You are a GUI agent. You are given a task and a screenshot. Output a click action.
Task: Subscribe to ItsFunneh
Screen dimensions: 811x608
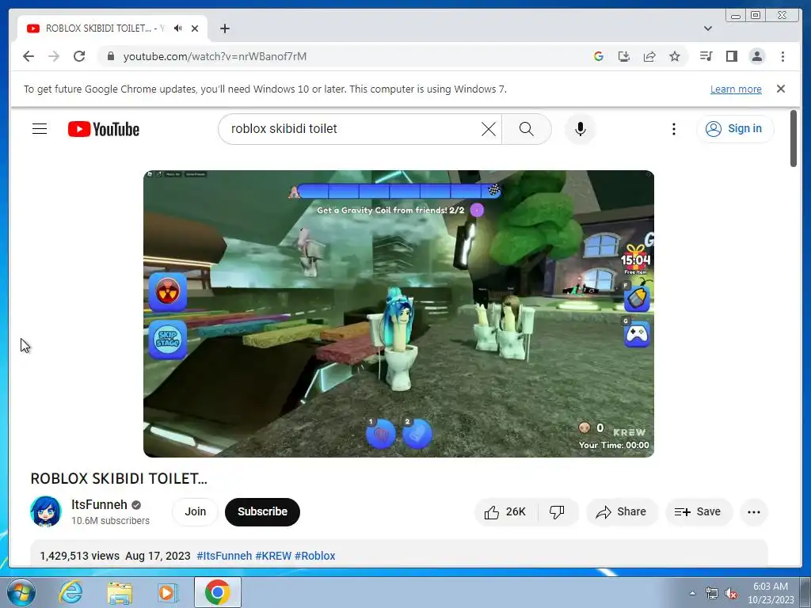262,511
